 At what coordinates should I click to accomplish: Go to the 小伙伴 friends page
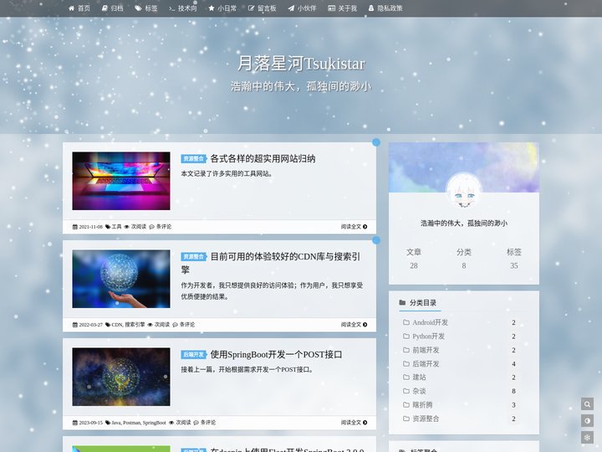[x=302, y=8]
